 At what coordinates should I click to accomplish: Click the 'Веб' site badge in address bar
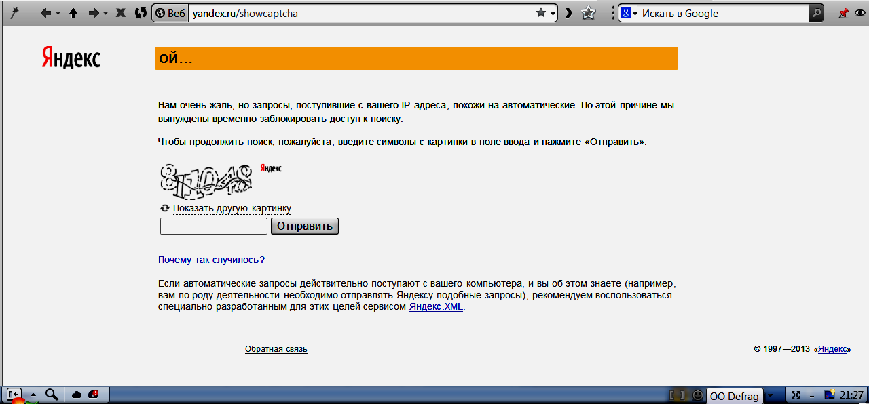click(170, 13)
